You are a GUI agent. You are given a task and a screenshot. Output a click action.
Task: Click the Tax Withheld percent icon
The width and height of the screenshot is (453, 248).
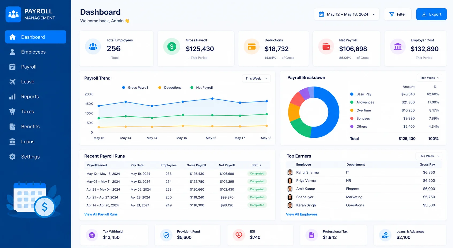[92, 235]
